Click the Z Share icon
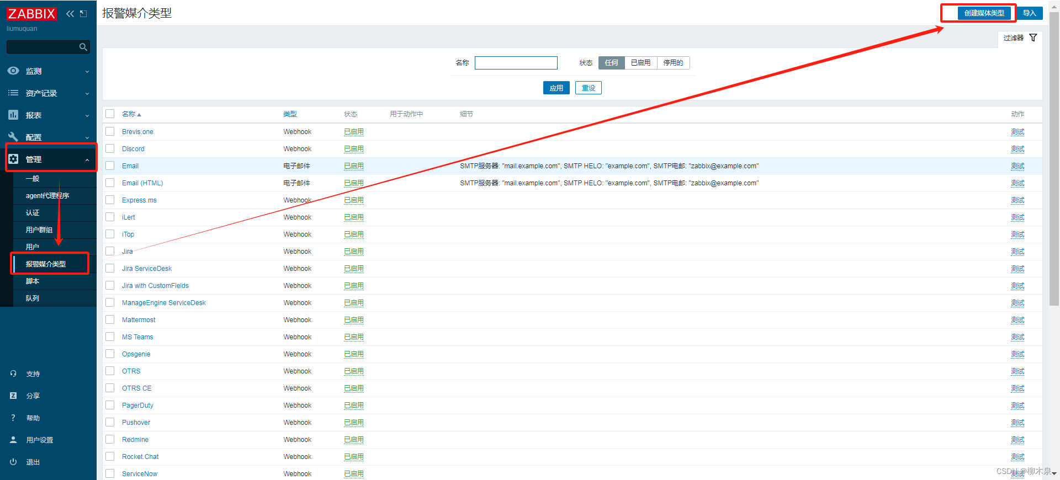The height and width of the screenshot is (480, 1060). pos(13,396)
